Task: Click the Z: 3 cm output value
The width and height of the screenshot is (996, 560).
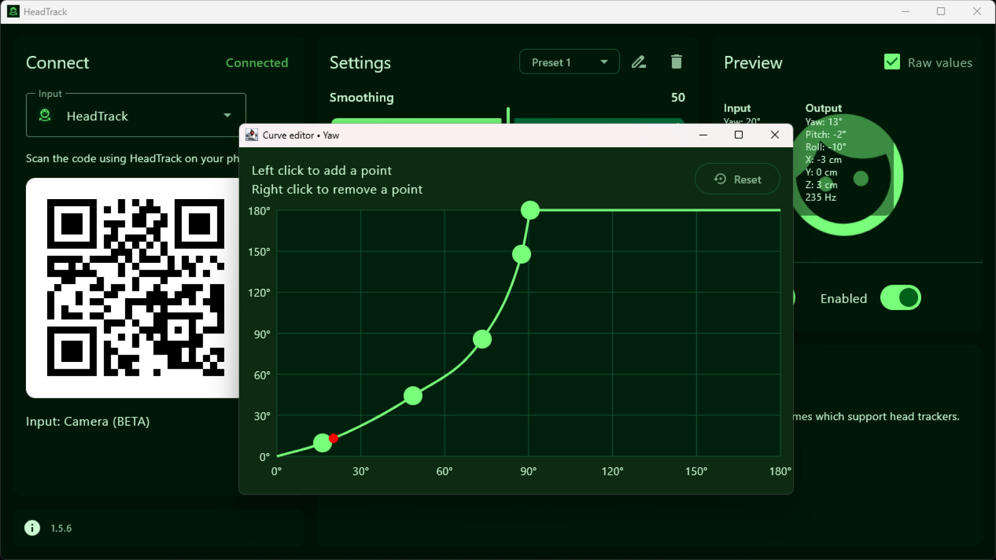Action: click(821, 185)
